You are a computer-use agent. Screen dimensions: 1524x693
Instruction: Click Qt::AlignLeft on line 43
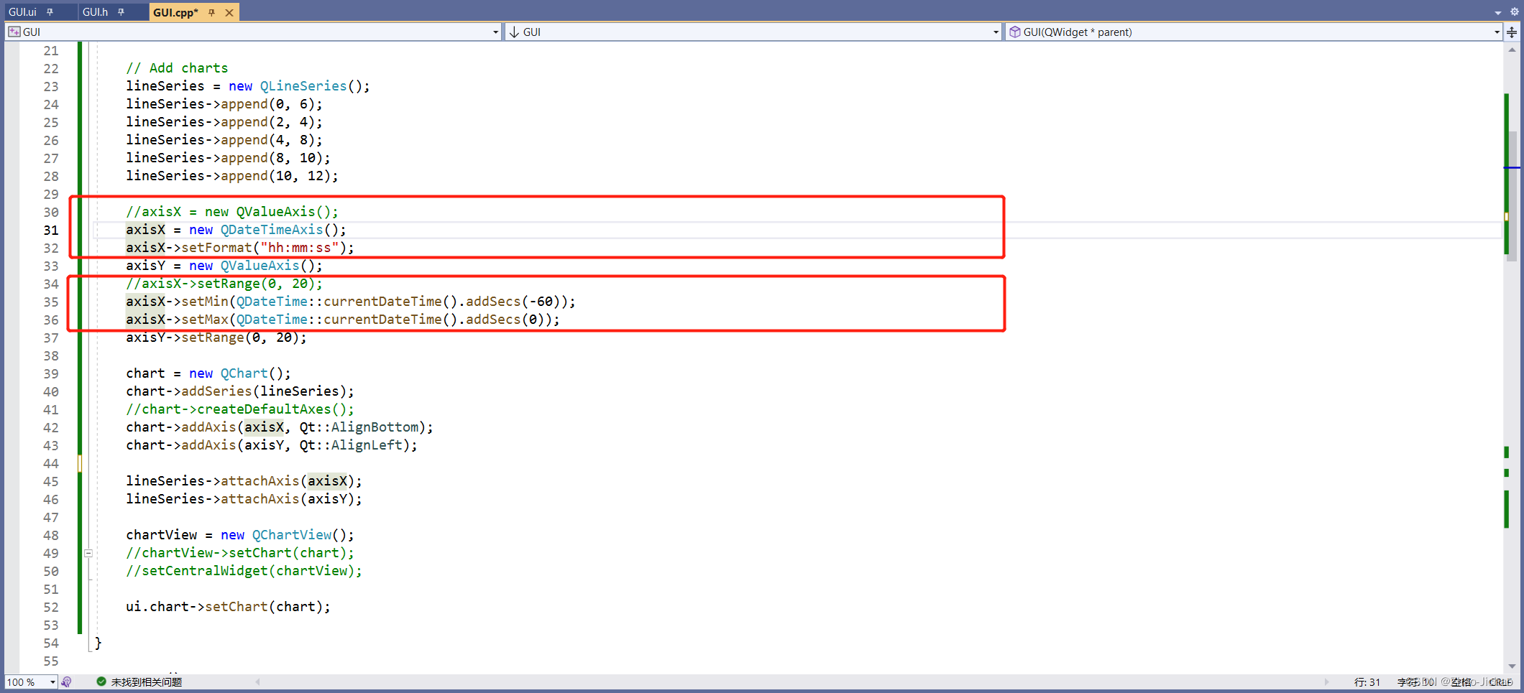pos(351,445)
